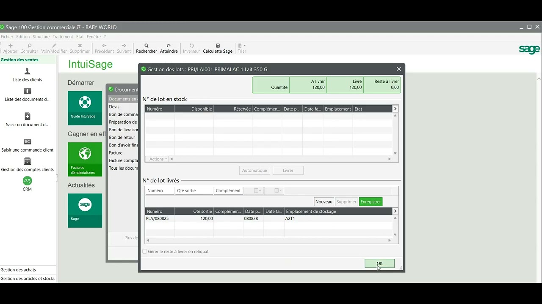Click the Complément input field
Viewport: 542px width, 304px height.
click(x=229, y=191)
